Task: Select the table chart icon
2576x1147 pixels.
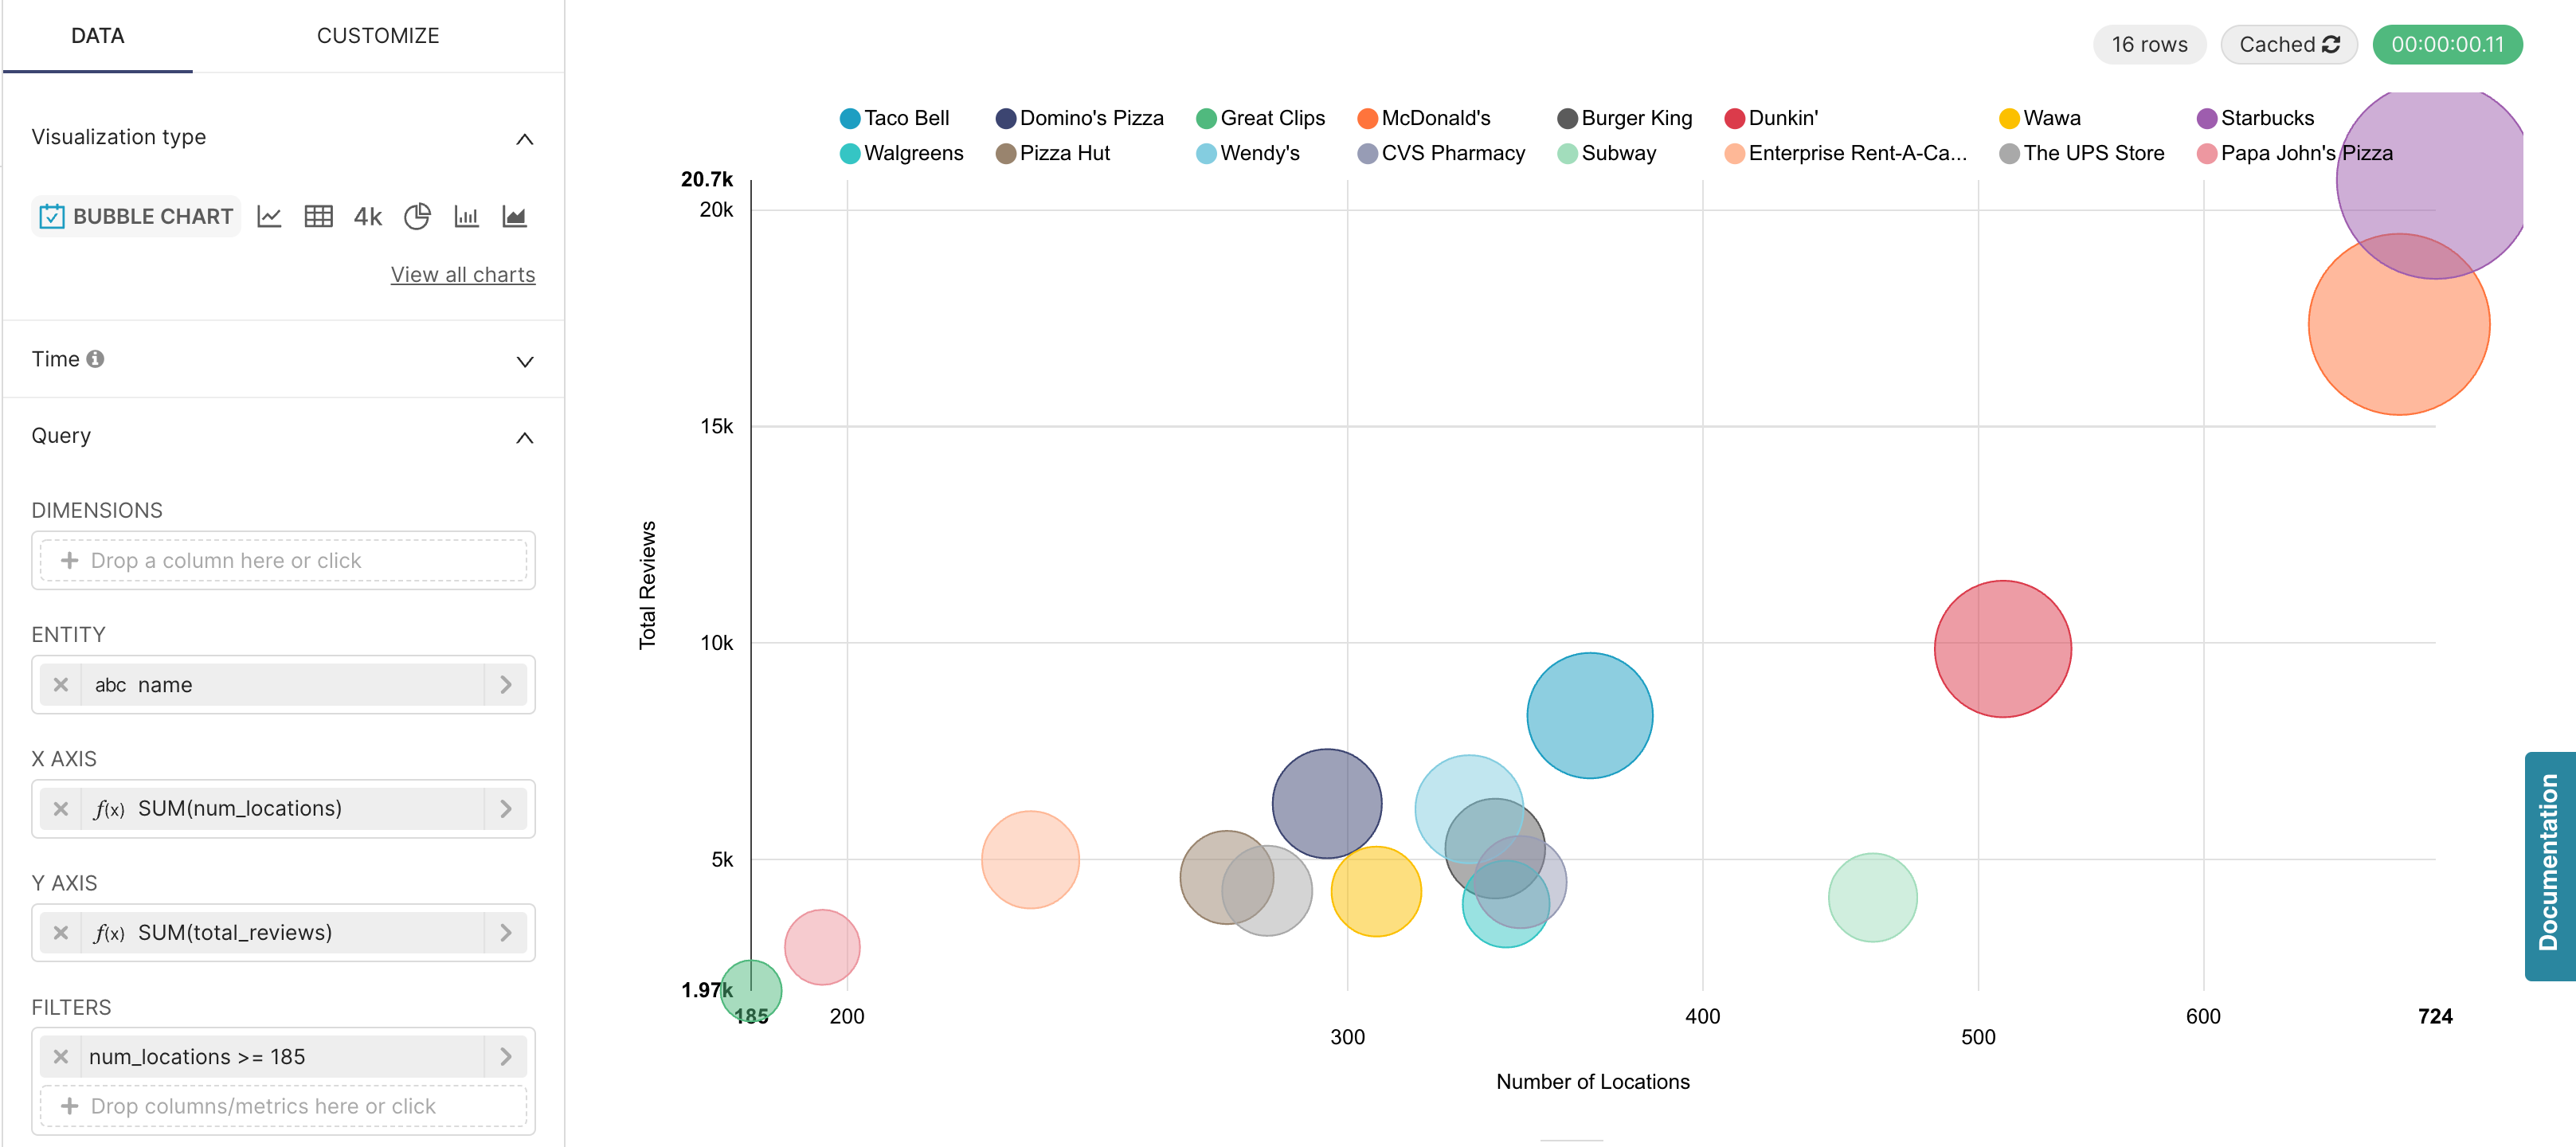Action: (x=318, y=216)
